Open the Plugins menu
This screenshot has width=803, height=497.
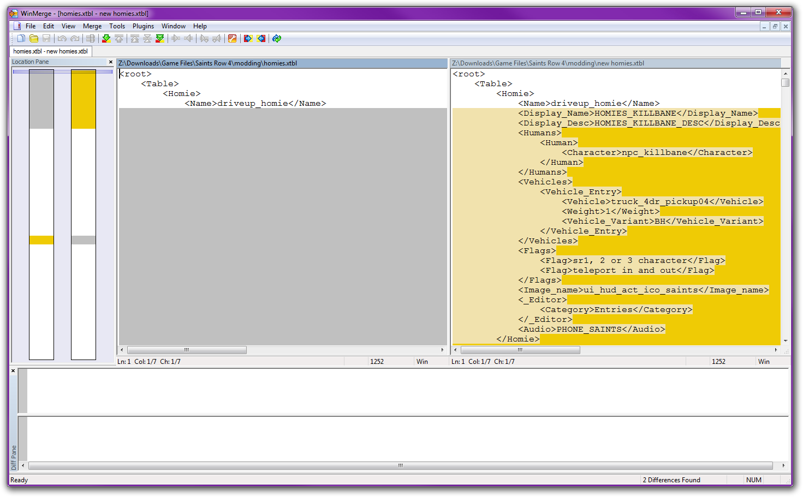point(143,26)
